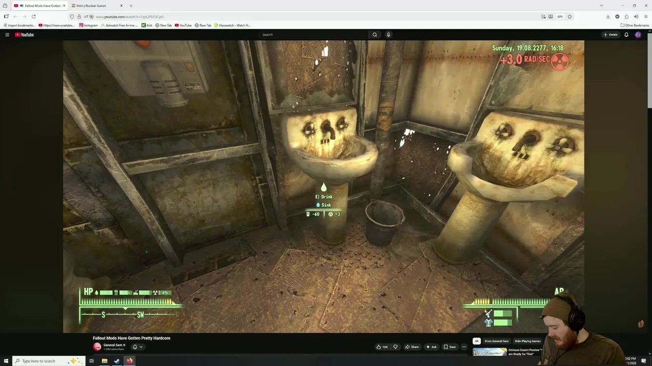The height and width of the screenshot is (366, 652).
Task: Share the Fallout Mods video
Action: (412, 347)
